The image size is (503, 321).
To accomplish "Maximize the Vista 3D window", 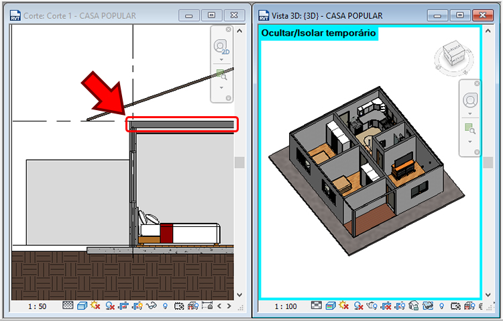I will (460, 15).
